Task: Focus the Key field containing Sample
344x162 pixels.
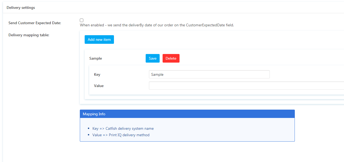Action: (x=209, y=74)
